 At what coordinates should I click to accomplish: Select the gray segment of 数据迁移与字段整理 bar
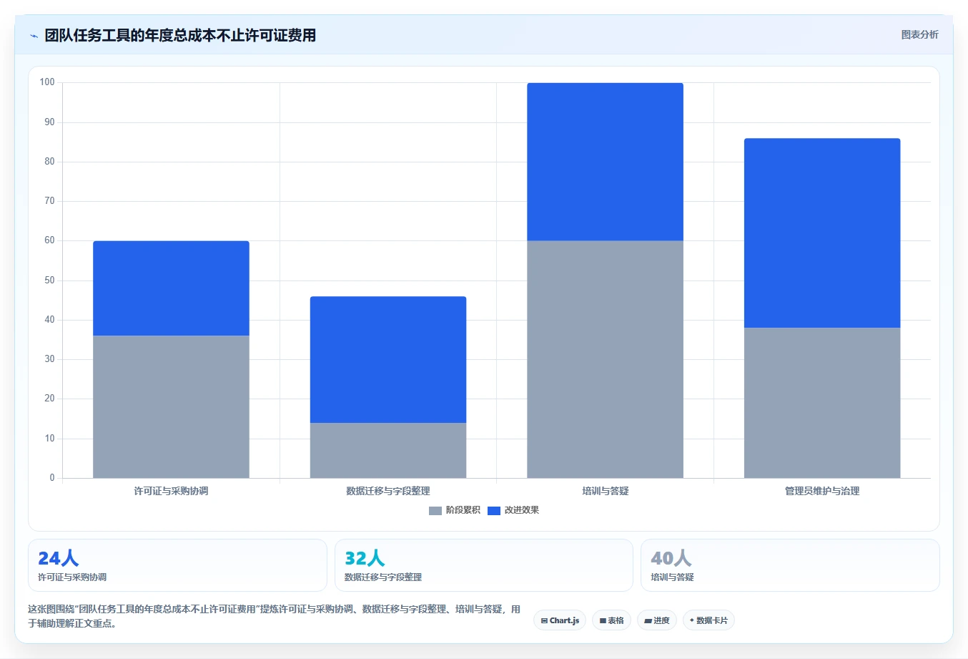(x=388, y=450)
